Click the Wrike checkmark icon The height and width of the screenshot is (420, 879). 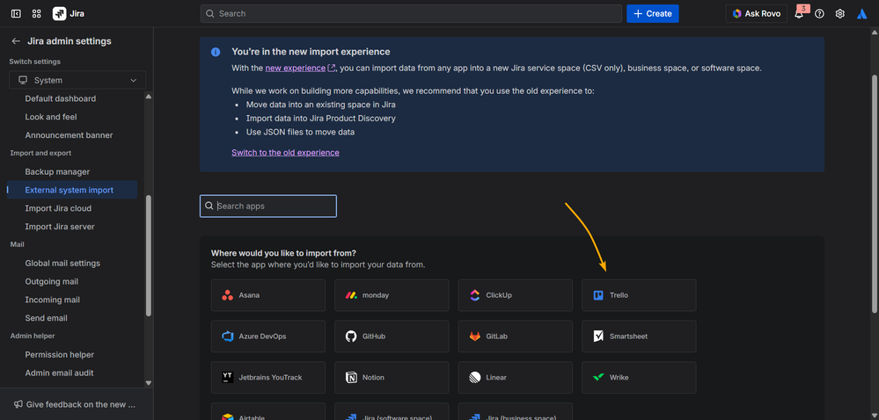tap(598, 378)
